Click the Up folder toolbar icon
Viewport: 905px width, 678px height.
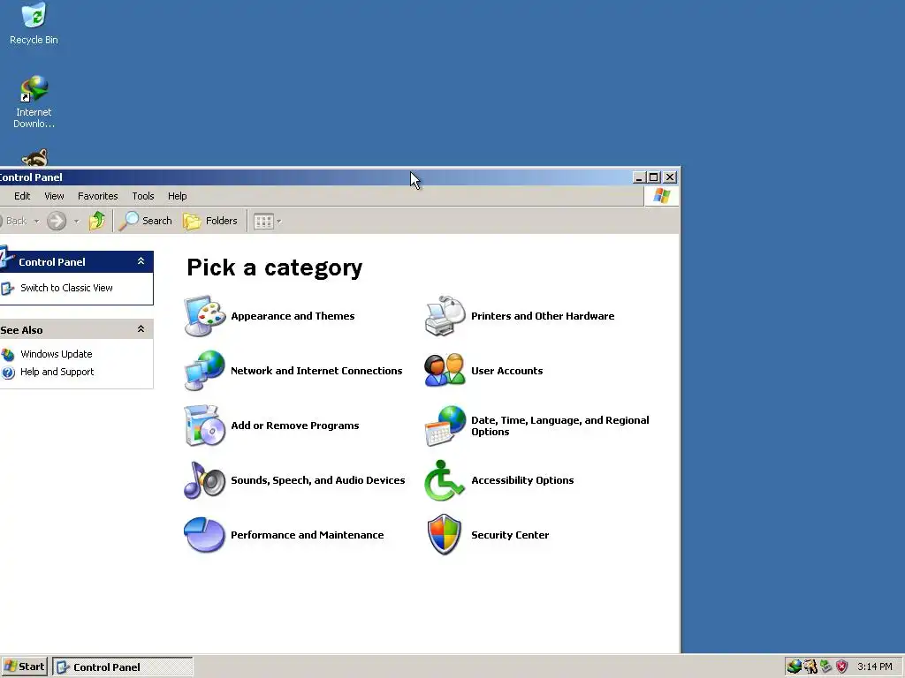97,221
